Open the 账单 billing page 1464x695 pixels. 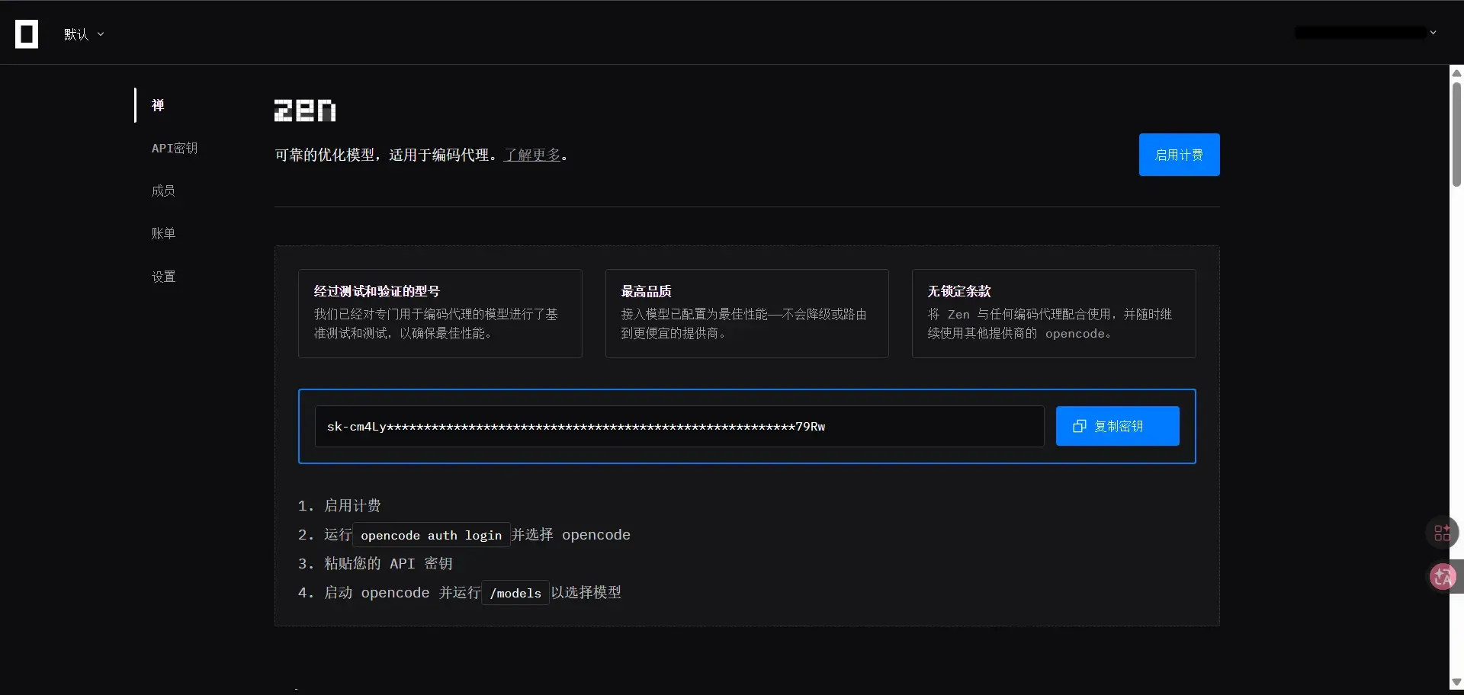click(x=162, y=233)
